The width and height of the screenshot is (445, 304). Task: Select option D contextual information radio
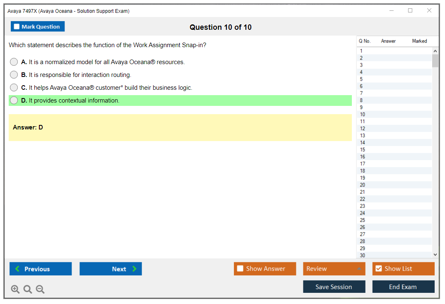click(14, 101)
